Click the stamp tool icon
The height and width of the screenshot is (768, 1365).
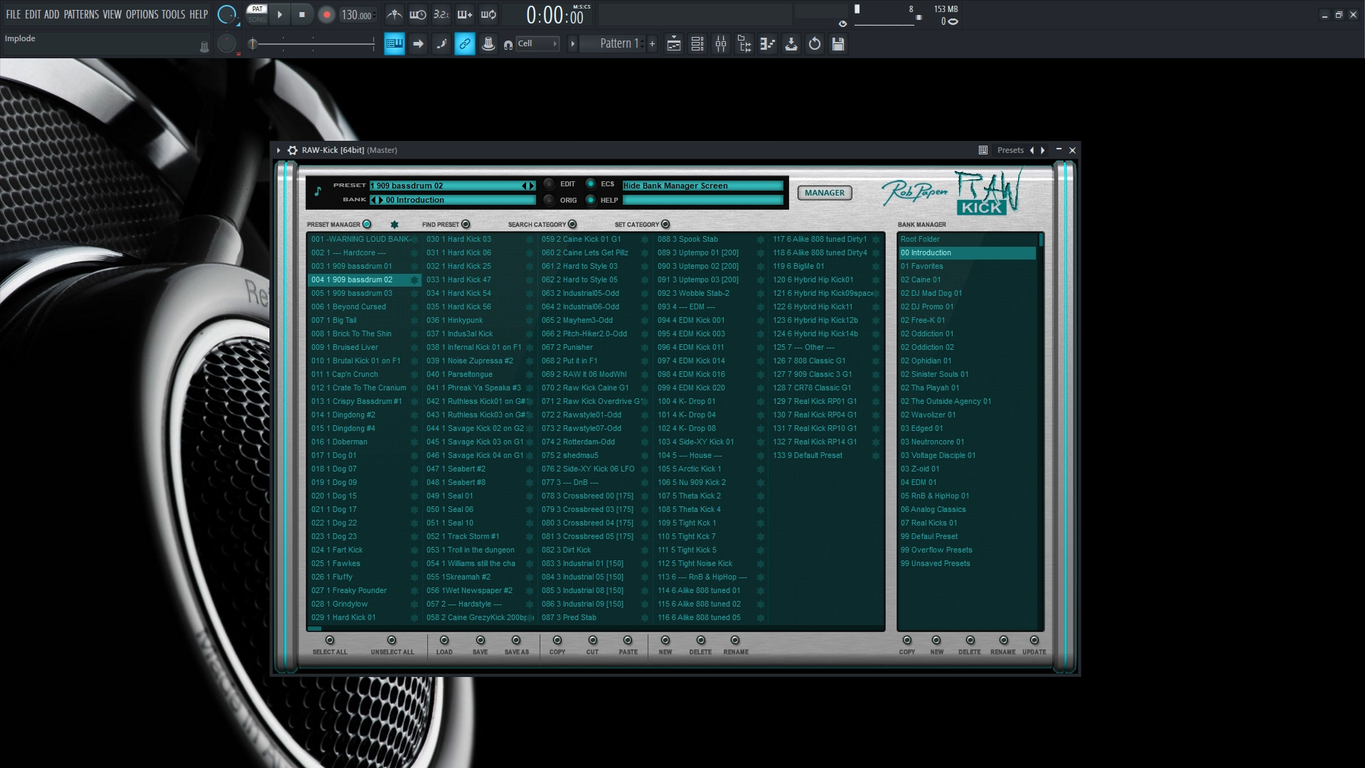[x=488, y=44]
